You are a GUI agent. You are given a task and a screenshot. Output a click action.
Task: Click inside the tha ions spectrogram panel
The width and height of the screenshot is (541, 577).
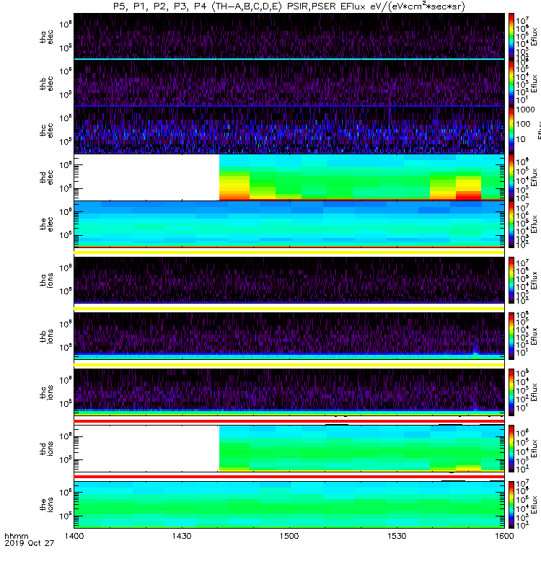click(289, 280)
